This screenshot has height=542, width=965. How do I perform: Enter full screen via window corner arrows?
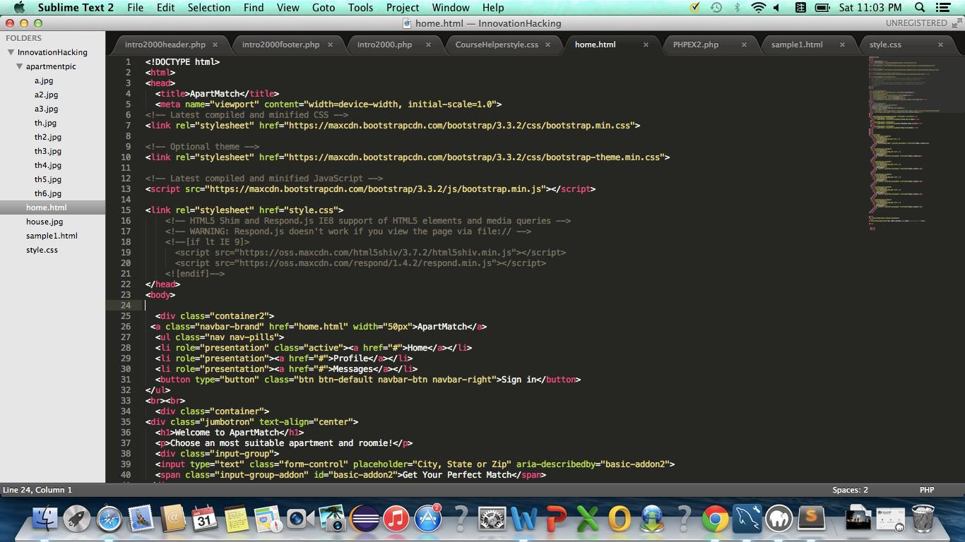(957, 23)
